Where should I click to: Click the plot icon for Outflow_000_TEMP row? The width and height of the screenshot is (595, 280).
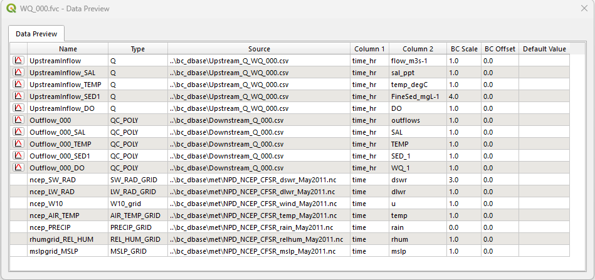(18, 144)
